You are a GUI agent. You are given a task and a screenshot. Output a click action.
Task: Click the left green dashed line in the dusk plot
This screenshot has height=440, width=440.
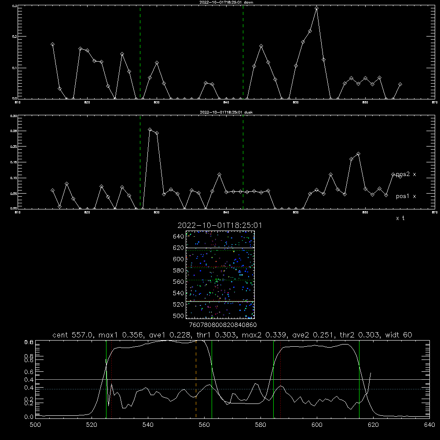tap(140, 162)
